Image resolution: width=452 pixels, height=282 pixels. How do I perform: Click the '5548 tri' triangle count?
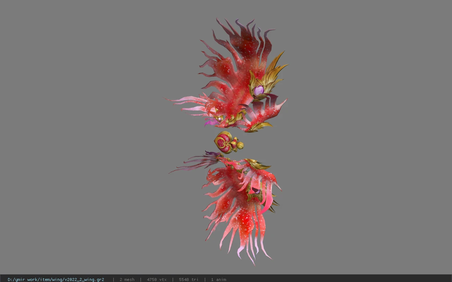coord(189,280)
